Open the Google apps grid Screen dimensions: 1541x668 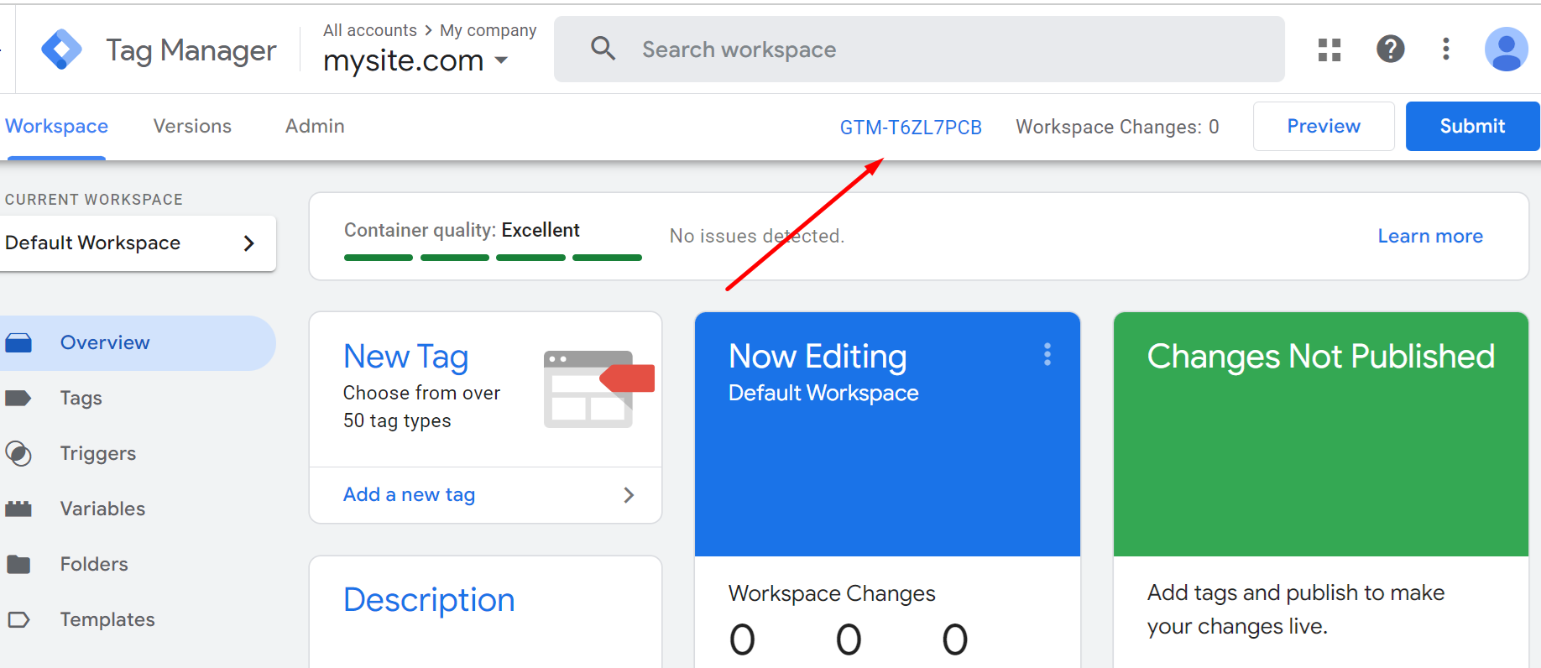pyautogui.click(x=1329, y=50)
